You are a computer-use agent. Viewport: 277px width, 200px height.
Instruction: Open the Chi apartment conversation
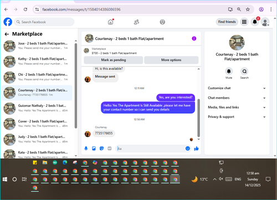37,77
